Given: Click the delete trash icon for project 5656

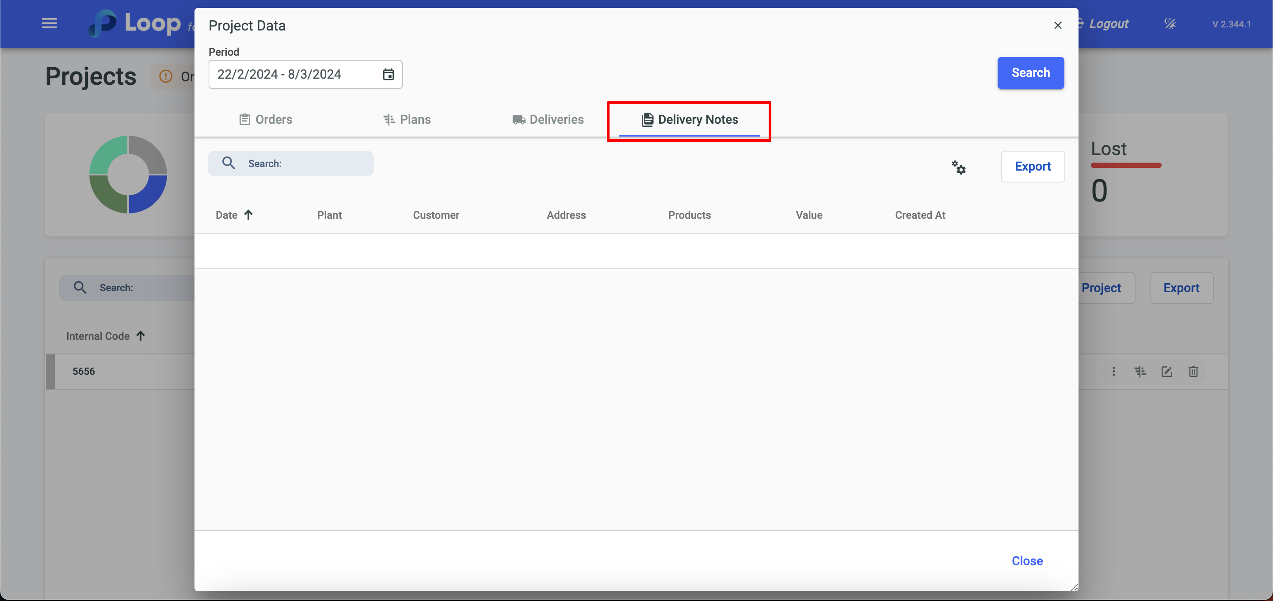Looking at the screenshot, I should pos(1193,371).
